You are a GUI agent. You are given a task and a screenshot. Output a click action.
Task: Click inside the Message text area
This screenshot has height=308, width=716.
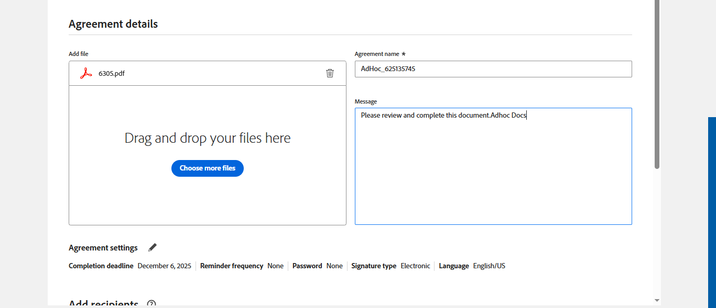click(493, 167)
